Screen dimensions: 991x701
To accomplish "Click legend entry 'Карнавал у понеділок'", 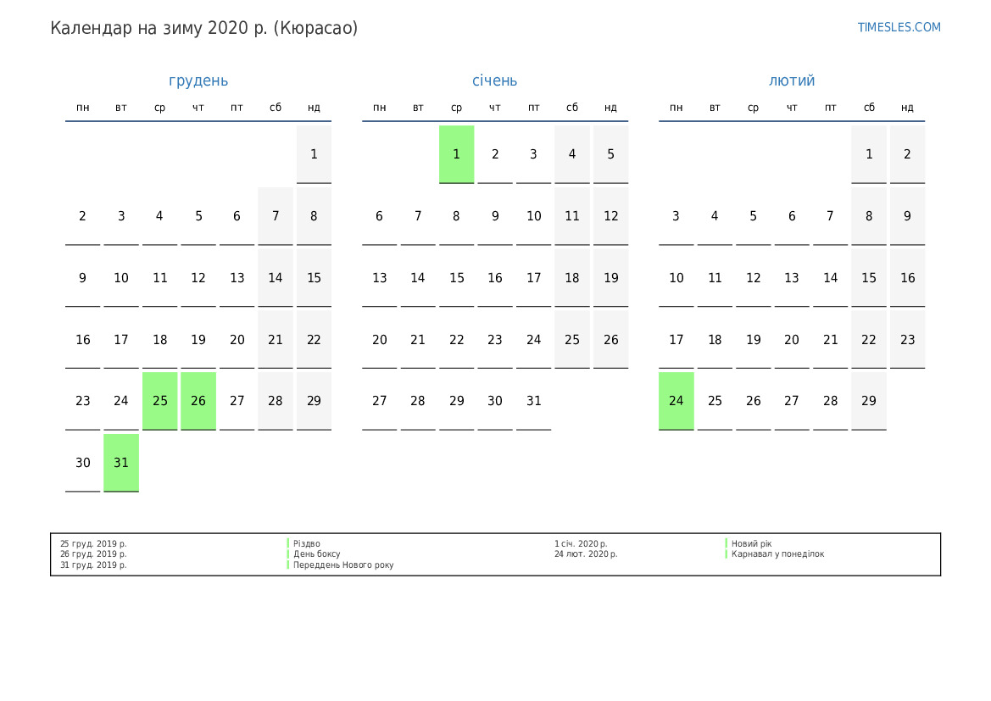I will coord(778,554).
